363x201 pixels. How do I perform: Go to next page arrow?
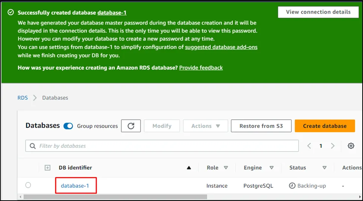[333, 146]
